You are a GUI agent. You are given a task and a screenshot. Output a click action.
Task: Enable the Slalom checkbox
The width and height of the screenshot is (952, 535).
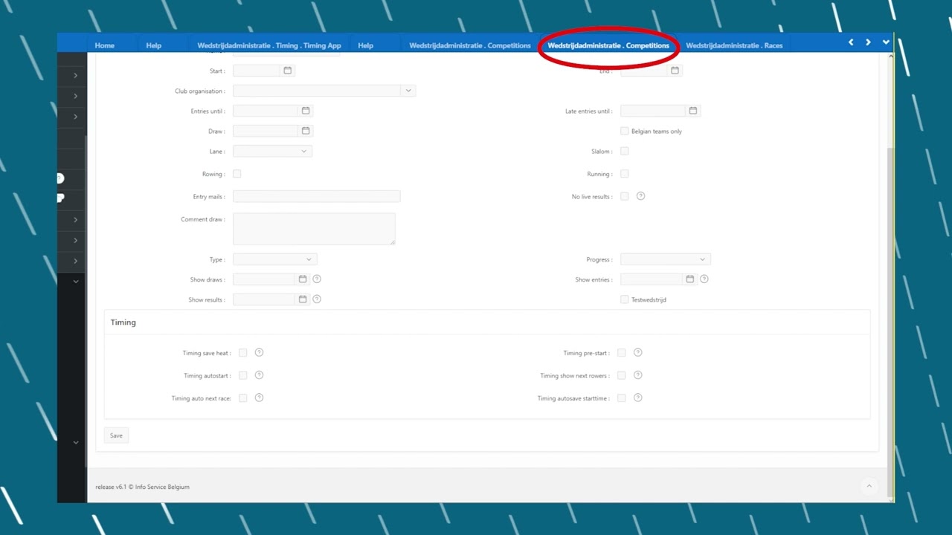pyautogui.click(x=625, y=151)
